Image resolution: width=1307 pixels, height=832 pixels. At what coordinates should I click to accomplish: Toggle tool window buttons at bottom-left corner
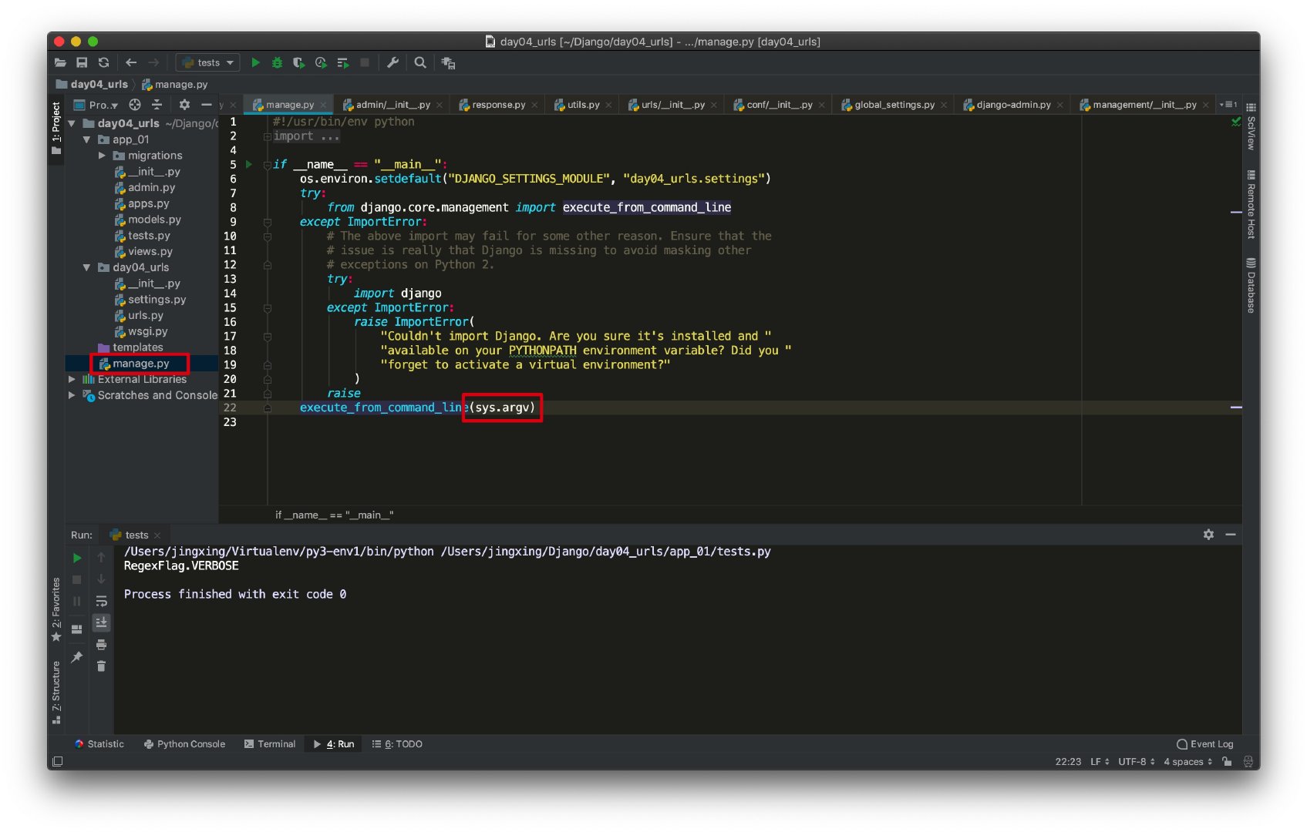(x=57, y=762)
